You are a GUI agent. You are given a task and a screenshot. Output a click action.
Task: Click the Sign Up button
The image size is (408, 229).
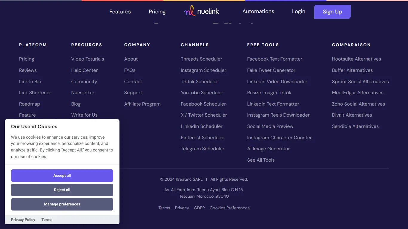(332, 12)
